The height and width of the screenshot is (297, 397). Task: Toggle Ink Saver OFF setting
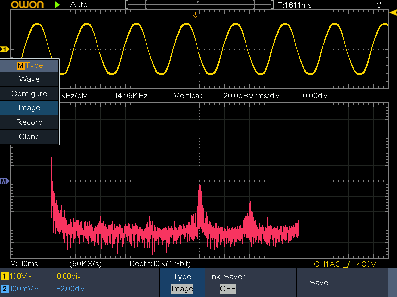(x=227, y=282)
